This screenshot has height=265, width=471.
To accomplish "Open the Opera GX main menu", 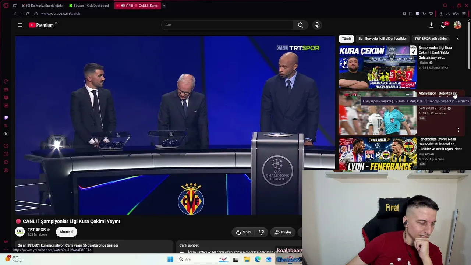I will (6, 6).
